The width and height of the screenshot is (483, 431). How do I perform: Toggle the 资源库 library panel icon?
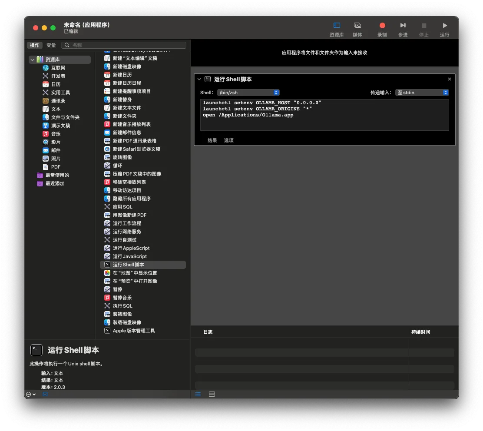(x=337, y=26)
